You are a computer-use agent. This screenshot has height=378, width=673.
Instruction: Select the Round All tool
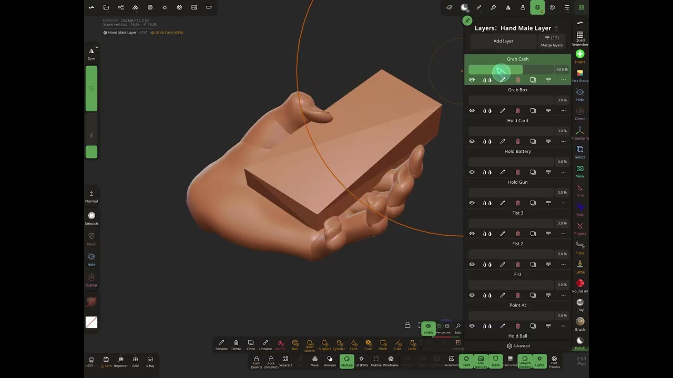[580, 286]
